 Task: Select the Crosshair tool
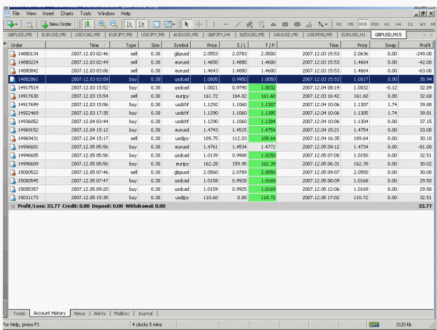(x=199, y=24)
